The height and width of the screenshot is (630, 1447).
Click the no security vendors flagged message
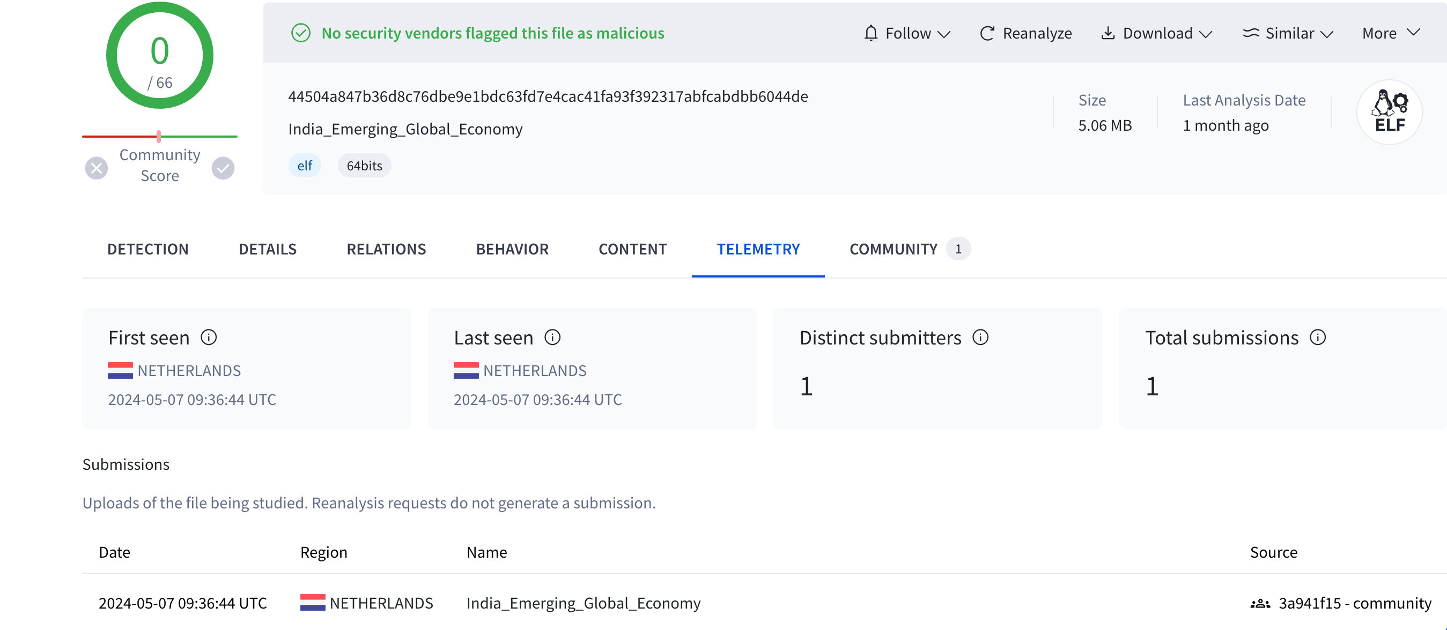[x=493, y=33]
